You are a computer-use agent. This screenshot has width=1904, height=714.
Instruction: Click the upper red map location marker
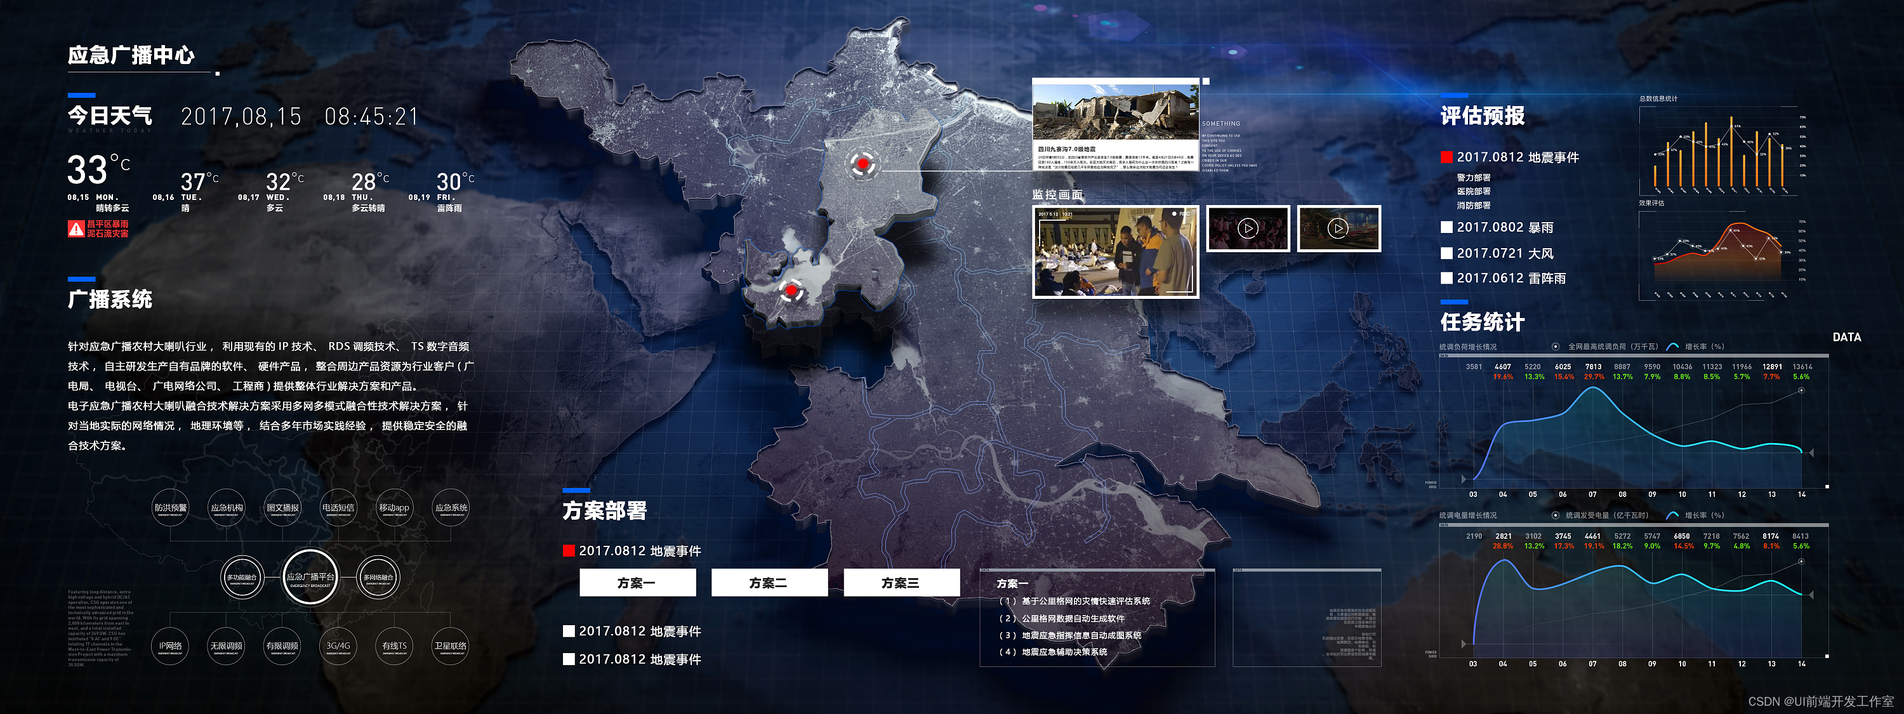pos(862,163)
